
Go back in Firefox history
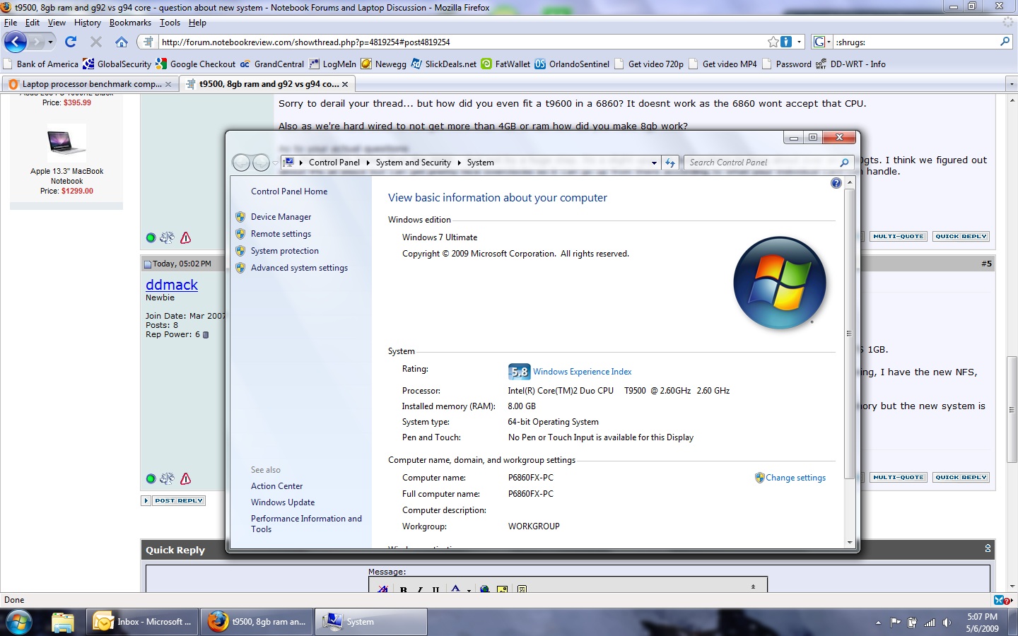point(15,42)
